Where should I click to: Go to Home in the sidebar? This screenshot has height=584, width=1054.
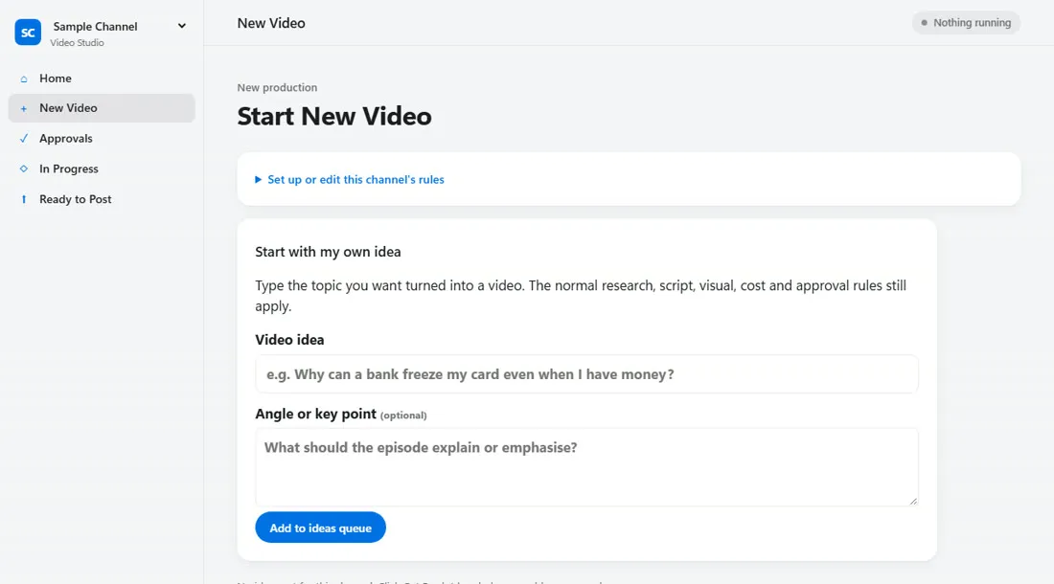click(x=102, y=79)
